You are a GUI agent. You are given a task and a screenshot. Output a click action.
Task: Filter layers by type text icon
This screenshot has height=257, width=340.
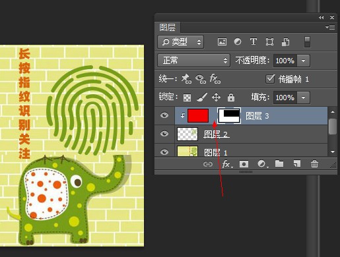tap(254, 42)
